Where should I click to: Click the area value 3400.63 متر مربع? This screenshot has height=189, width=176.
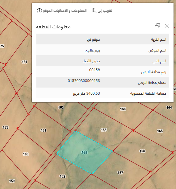[87, 93]
